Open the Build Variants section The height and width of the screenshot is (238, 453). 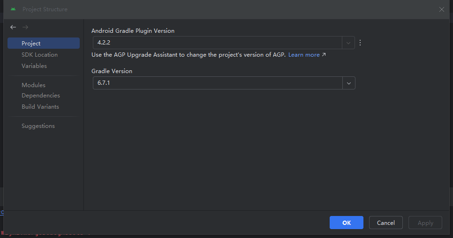[40, 107]
